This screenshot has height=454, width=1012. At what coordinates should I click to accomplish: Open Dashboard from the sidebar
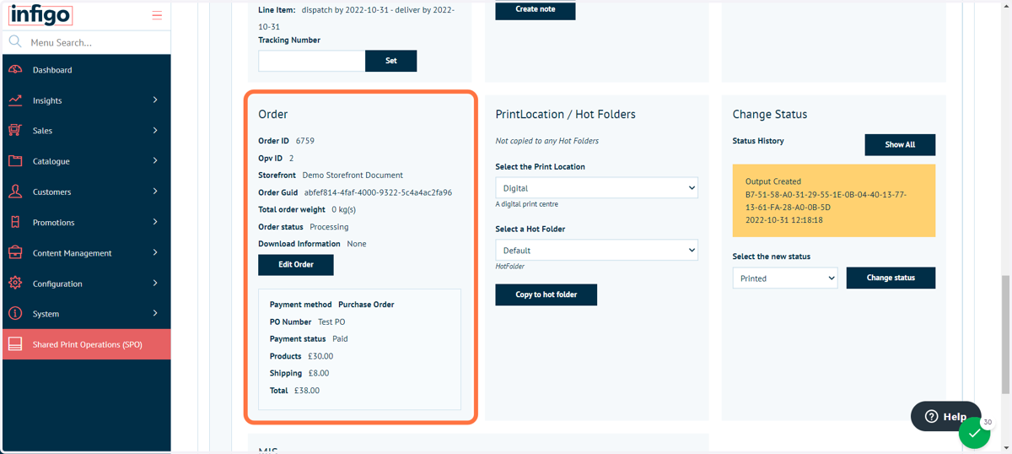tap(87, 70)
